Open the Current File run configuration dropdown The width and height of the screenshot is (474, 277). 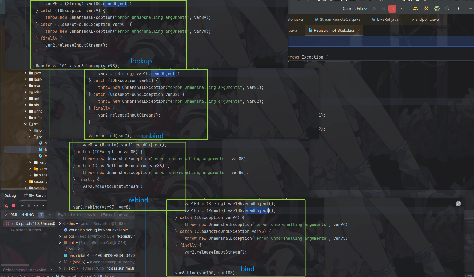coord(354,9)
